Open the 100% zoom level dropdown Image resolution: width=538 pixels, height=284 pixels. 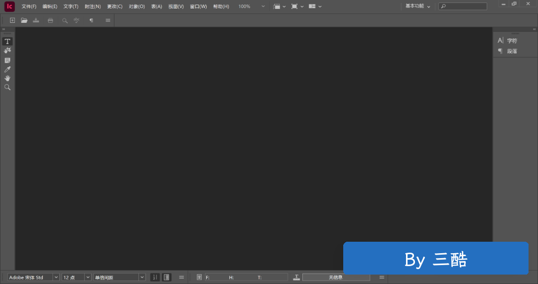[x=263, y=6]
